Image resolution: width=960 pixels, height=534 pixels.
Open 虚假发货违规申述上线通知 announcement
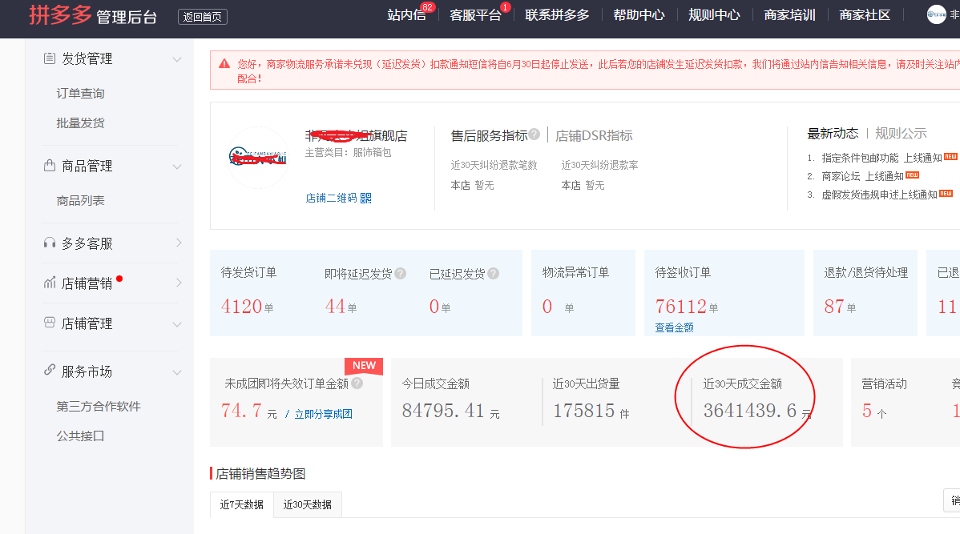click(879, 195)
